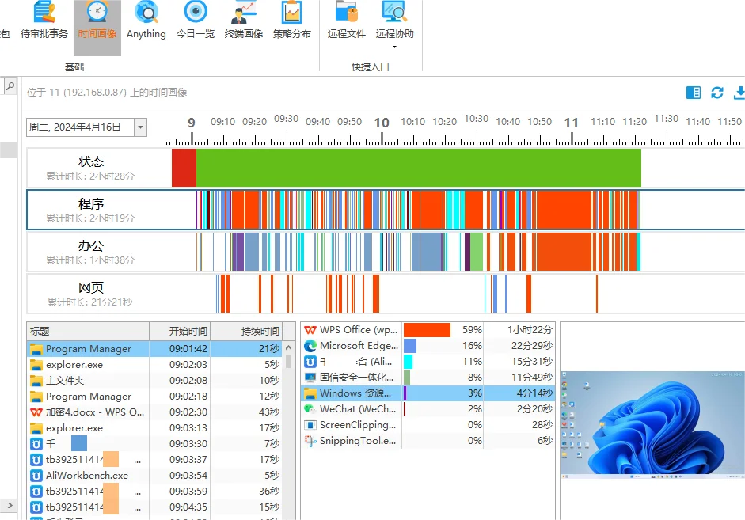Select the ScreenClipping program row
This screenshot has width=745, height=520.
[428, 424]
